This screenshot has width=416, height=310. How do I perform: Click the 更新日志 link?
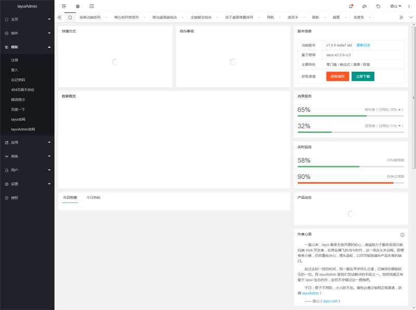(363, 46)
